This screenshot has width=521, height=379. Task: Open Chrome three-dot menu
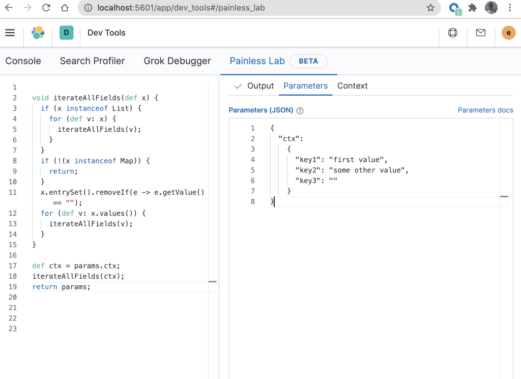click(x=510, y=8)
